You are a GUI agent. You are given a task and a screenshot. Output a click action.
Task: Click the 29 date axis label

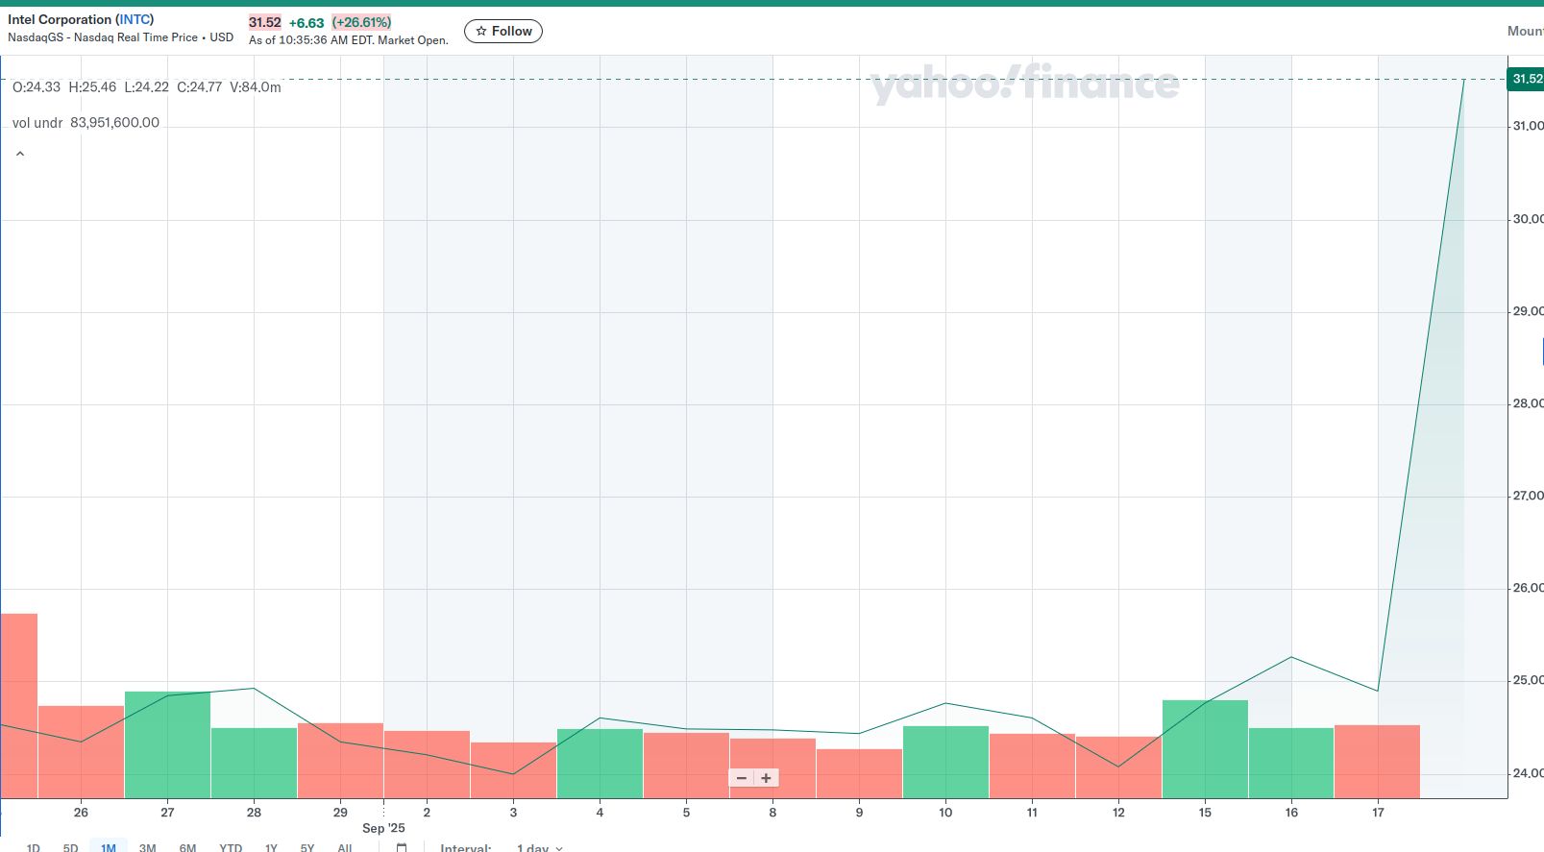tap(340, 813)
